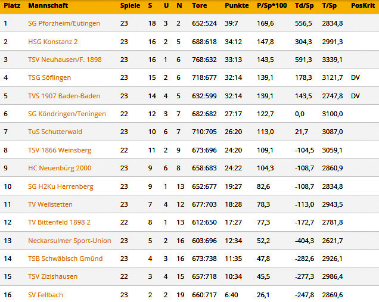Open SG Köndringen/Teningen team link
This screenshot has height=302, width=379.
coord(67,114)
